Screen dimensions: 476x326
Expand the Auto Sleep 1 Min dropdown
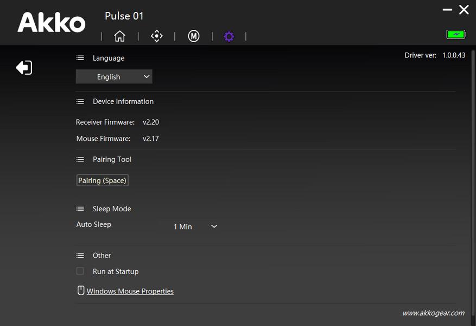[195, 226]
